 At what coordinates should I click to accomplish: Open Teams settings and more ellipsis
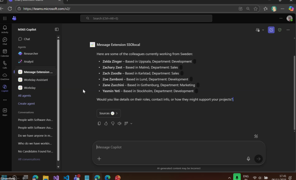(281, 18)
